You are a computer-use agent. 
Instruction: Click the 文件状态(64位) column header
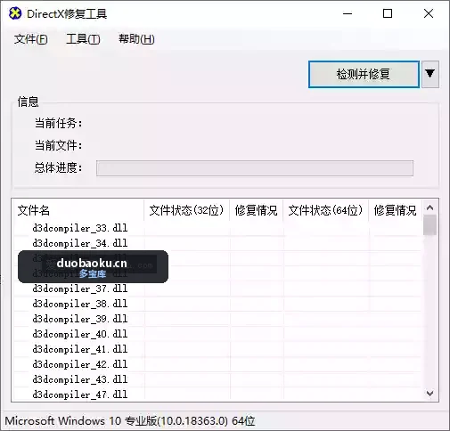tap(326, 210)
